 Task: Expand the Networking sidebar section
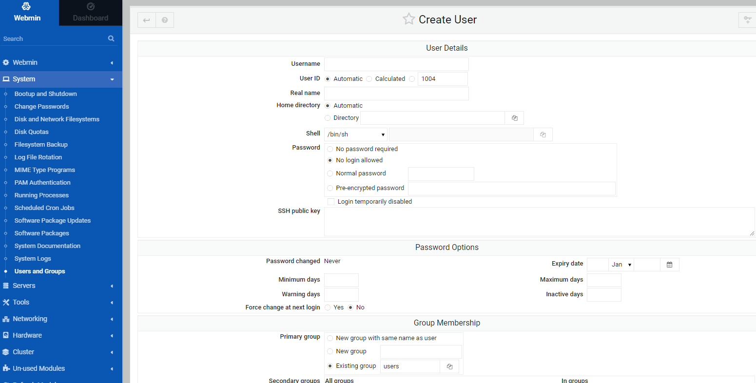tap(112, 319)
